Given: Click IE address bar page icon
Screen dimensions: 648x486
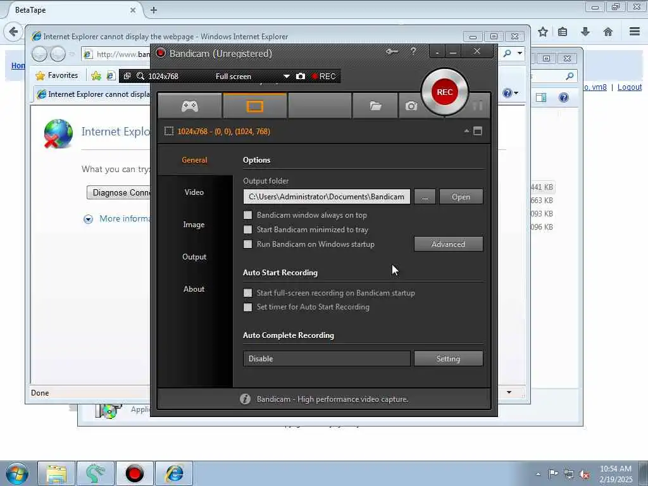Looking at the screenshot, I should click(x=87, y=54).
